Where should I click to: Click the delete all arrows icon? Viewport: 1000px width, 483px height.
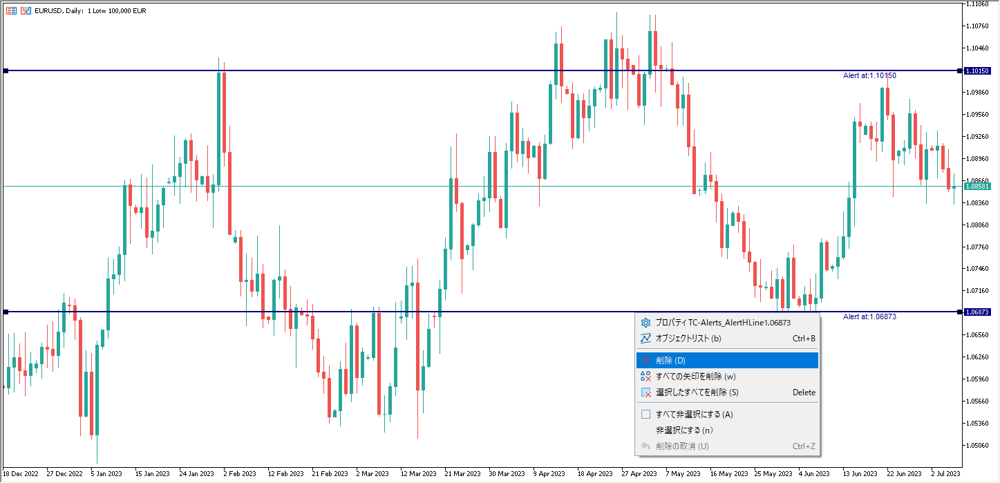(646, 377)
